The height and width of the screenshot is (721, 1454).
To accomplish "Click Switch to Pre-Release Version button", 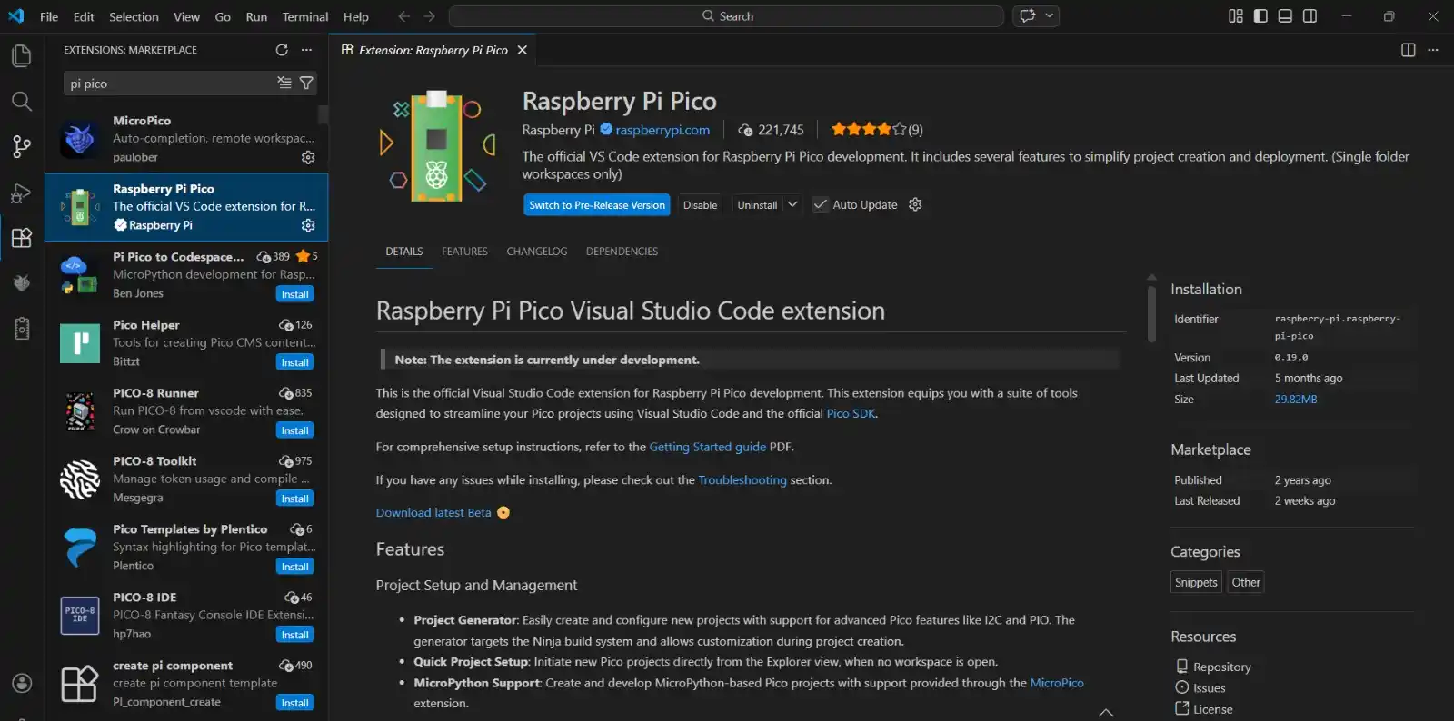I will (x=597, y=205).
